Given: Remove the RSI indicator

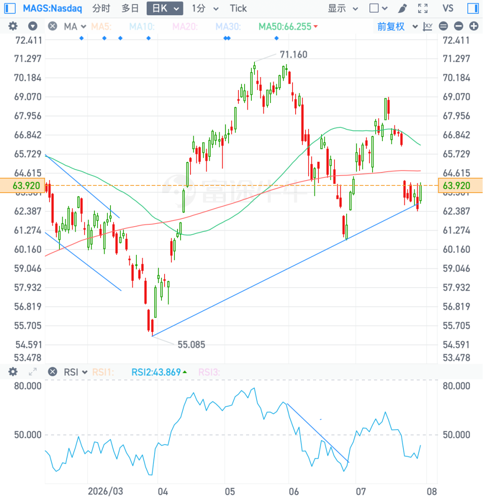Looking at the screenshot, I should point(52,371).
